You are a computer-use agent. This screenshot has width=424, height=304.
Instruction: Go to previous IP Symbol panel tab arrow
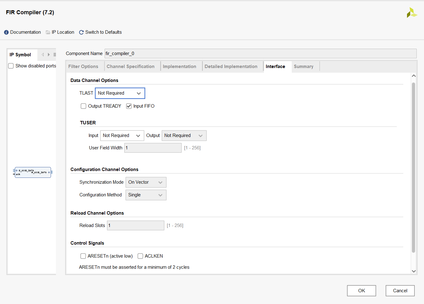[x=43, y=55]
